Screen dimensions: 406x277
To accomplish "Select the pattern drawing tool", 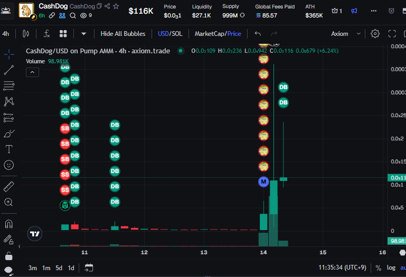I will [9, 101].
